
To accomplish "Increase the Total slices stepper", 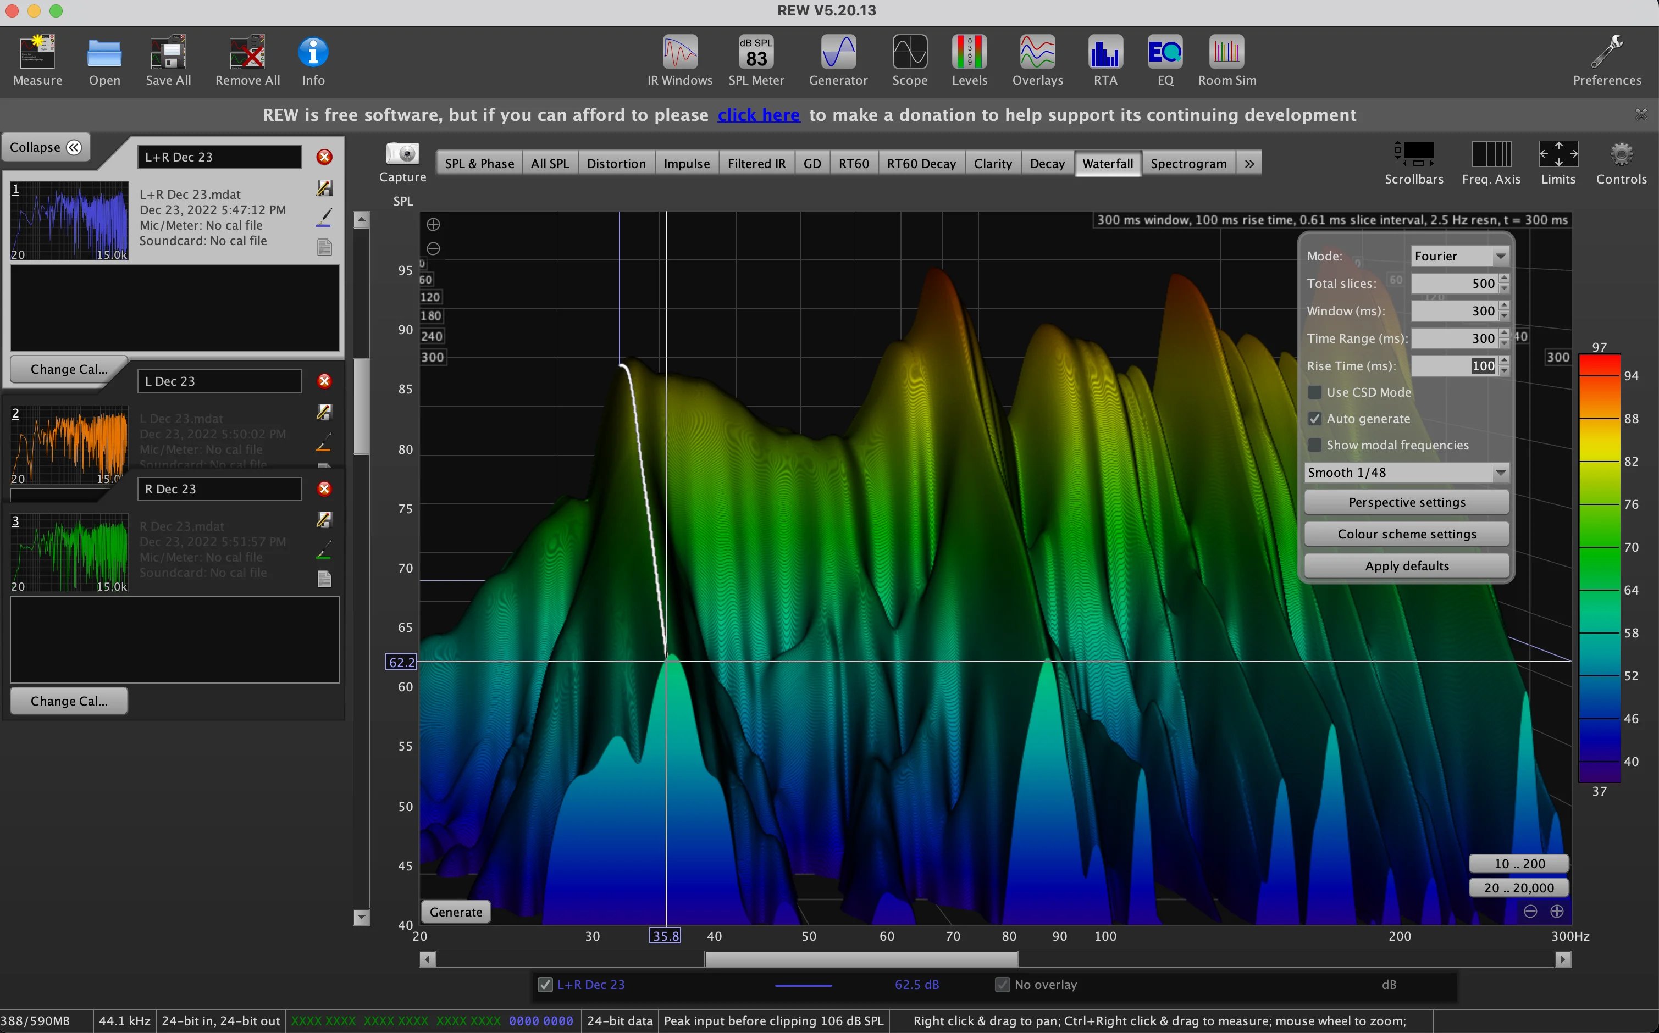I will pyautogui.click(x=1504, y=278).
